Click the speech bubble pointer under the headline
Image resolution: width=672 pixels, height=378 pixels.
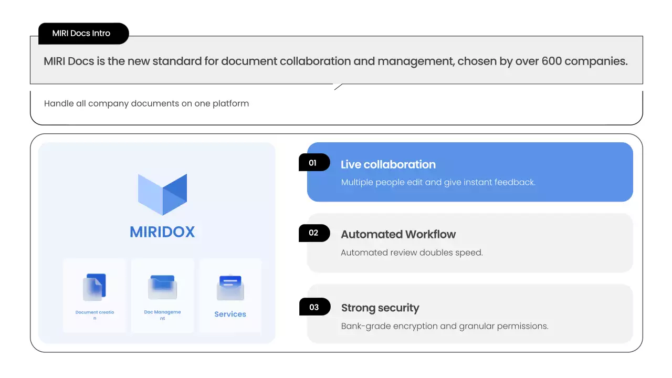pyautogui.click(x=338, y=87)
